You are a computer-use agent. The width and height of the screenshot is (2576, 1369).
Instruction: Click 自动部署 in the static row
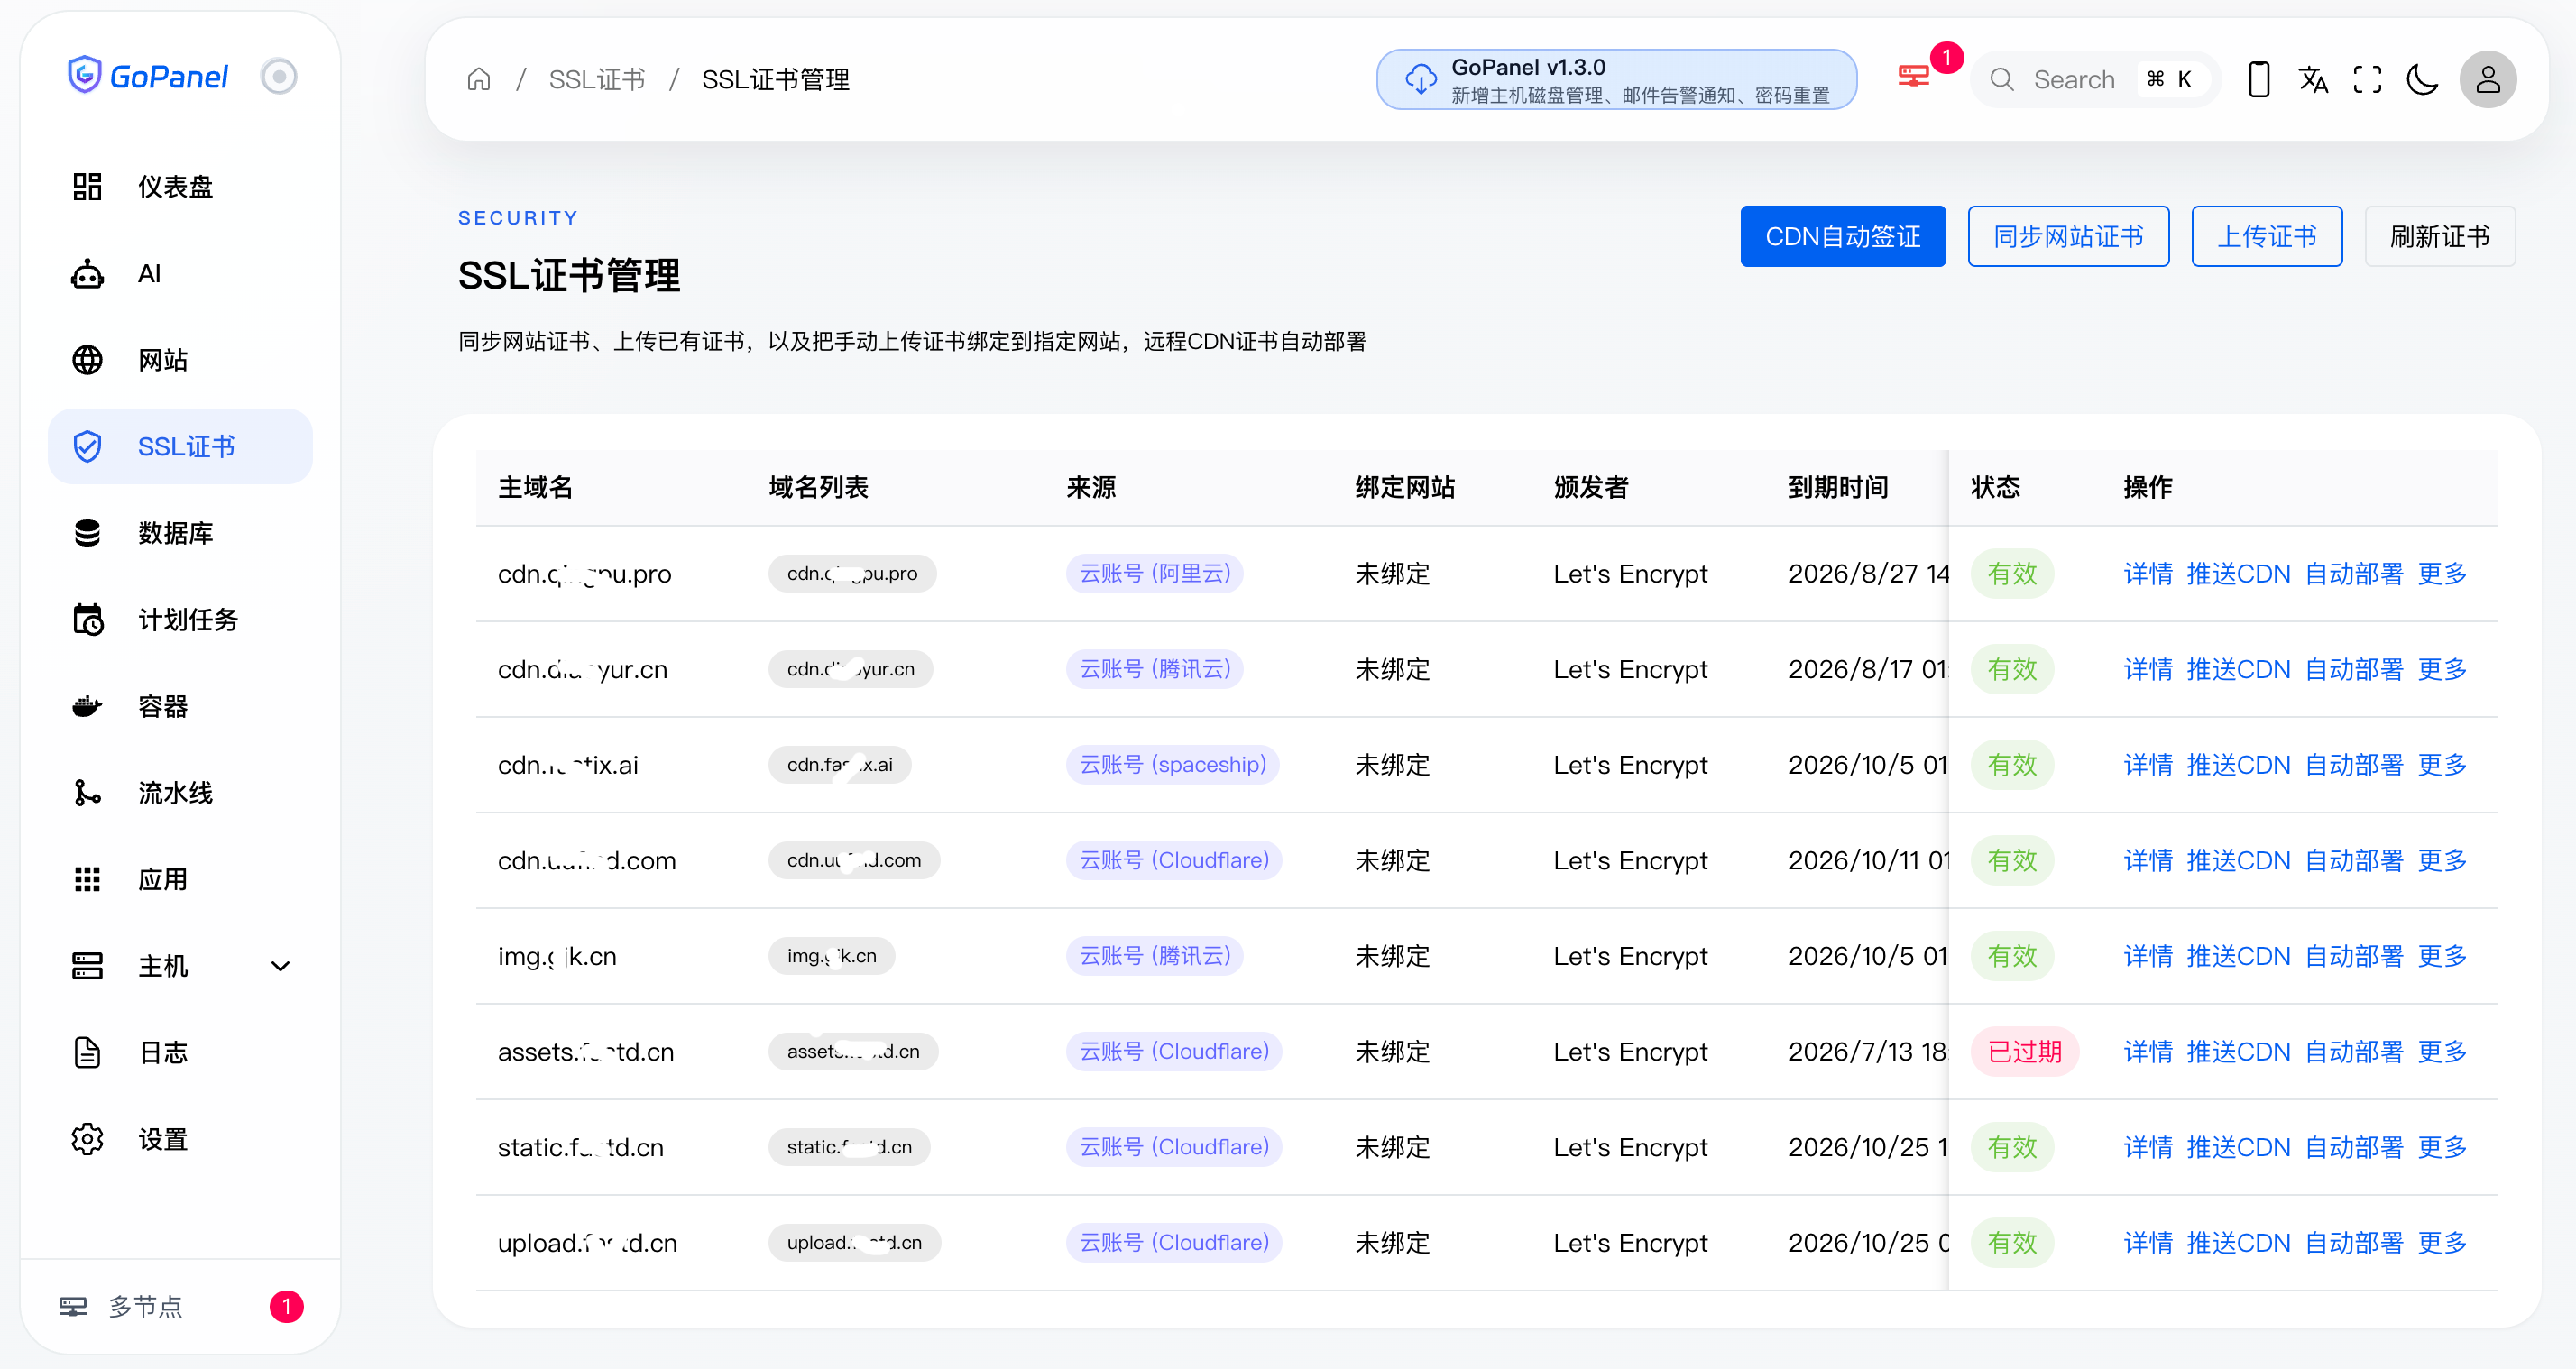2354,1147
